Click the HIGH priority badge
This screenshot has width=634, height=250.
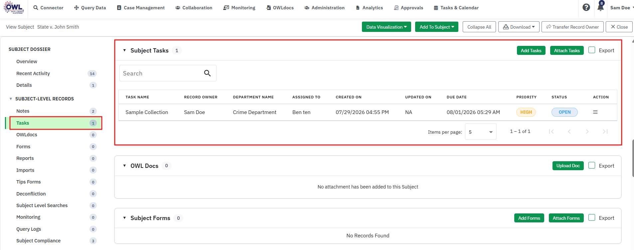click(x=526, y=112)
